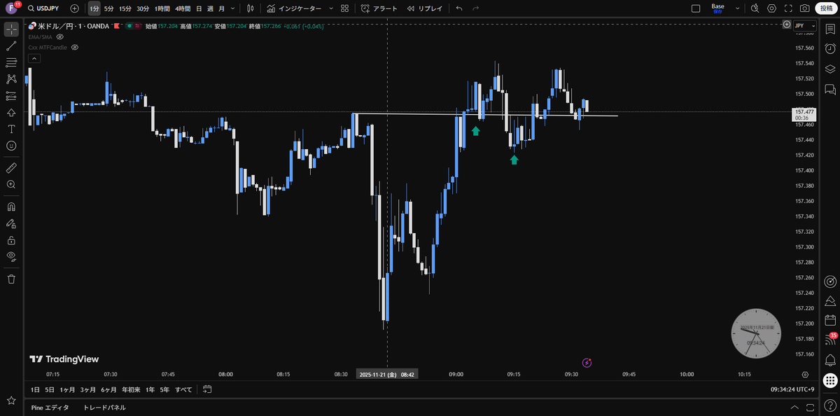This screenshot has height=416, width=840.
Task: Open the chart layout selector square
Action: click(x=696, y=8)
